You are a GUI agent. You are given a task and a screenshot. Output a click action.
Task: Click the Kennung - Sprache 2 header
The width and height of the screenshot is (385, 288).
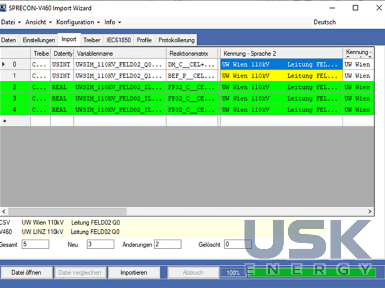click(282, 53)
